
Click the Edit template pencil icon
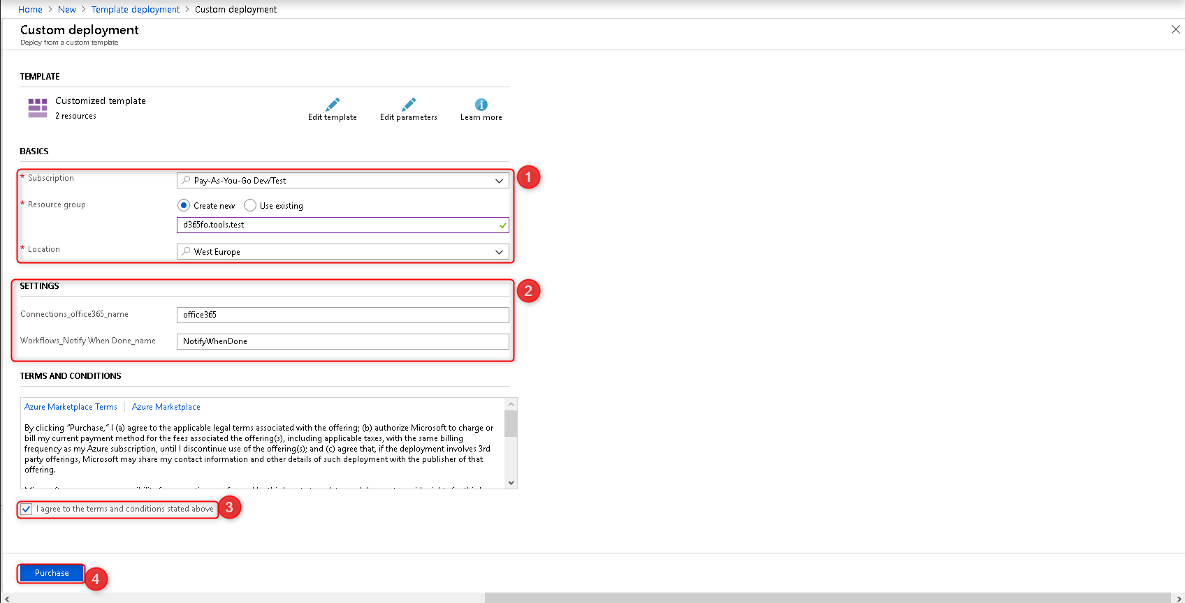333,105
